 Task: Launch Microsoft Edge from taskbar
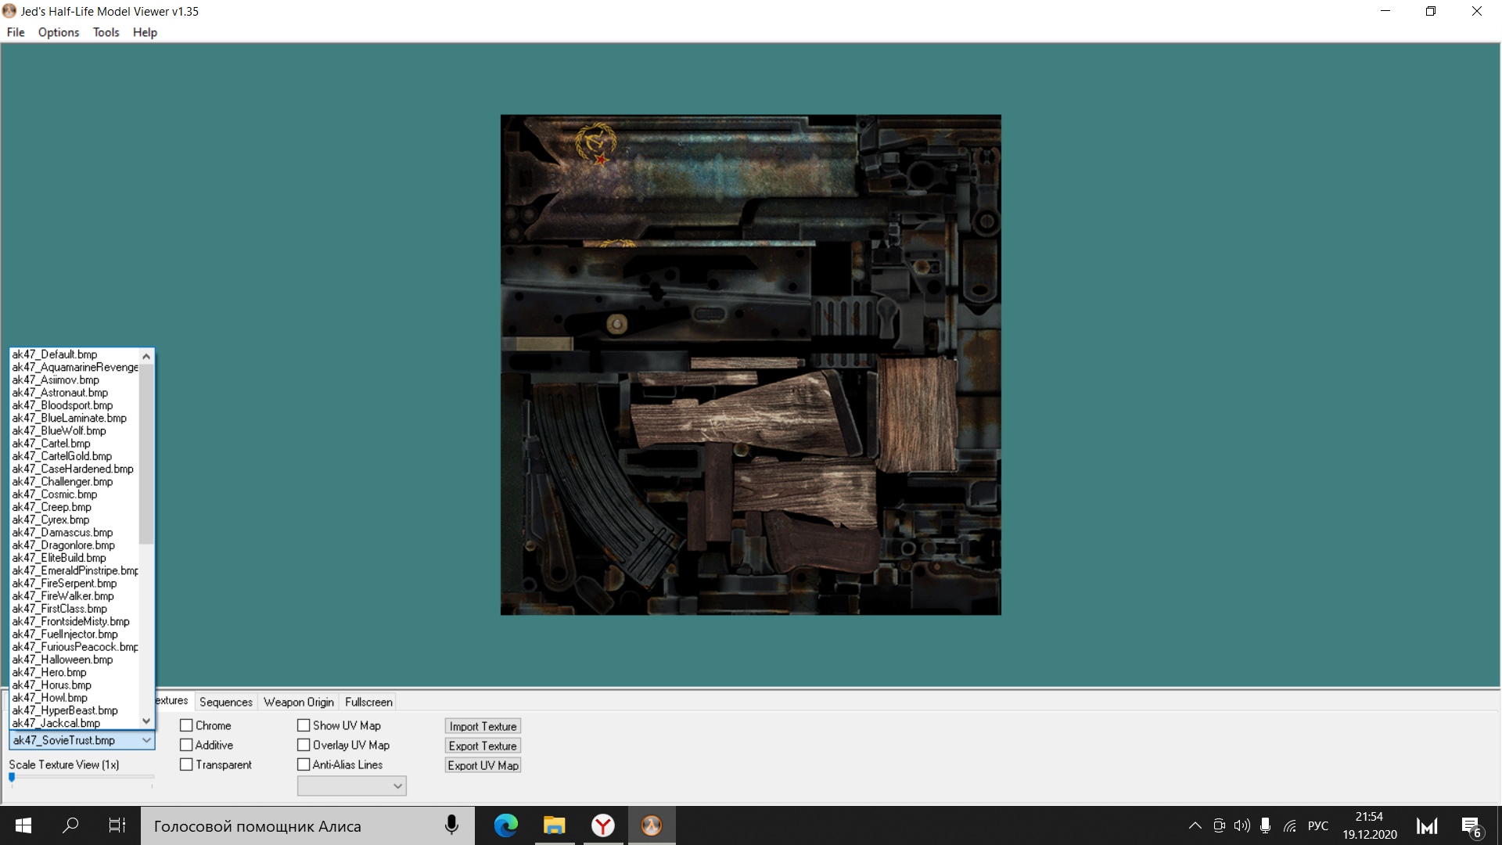click(x=506, y=825)
